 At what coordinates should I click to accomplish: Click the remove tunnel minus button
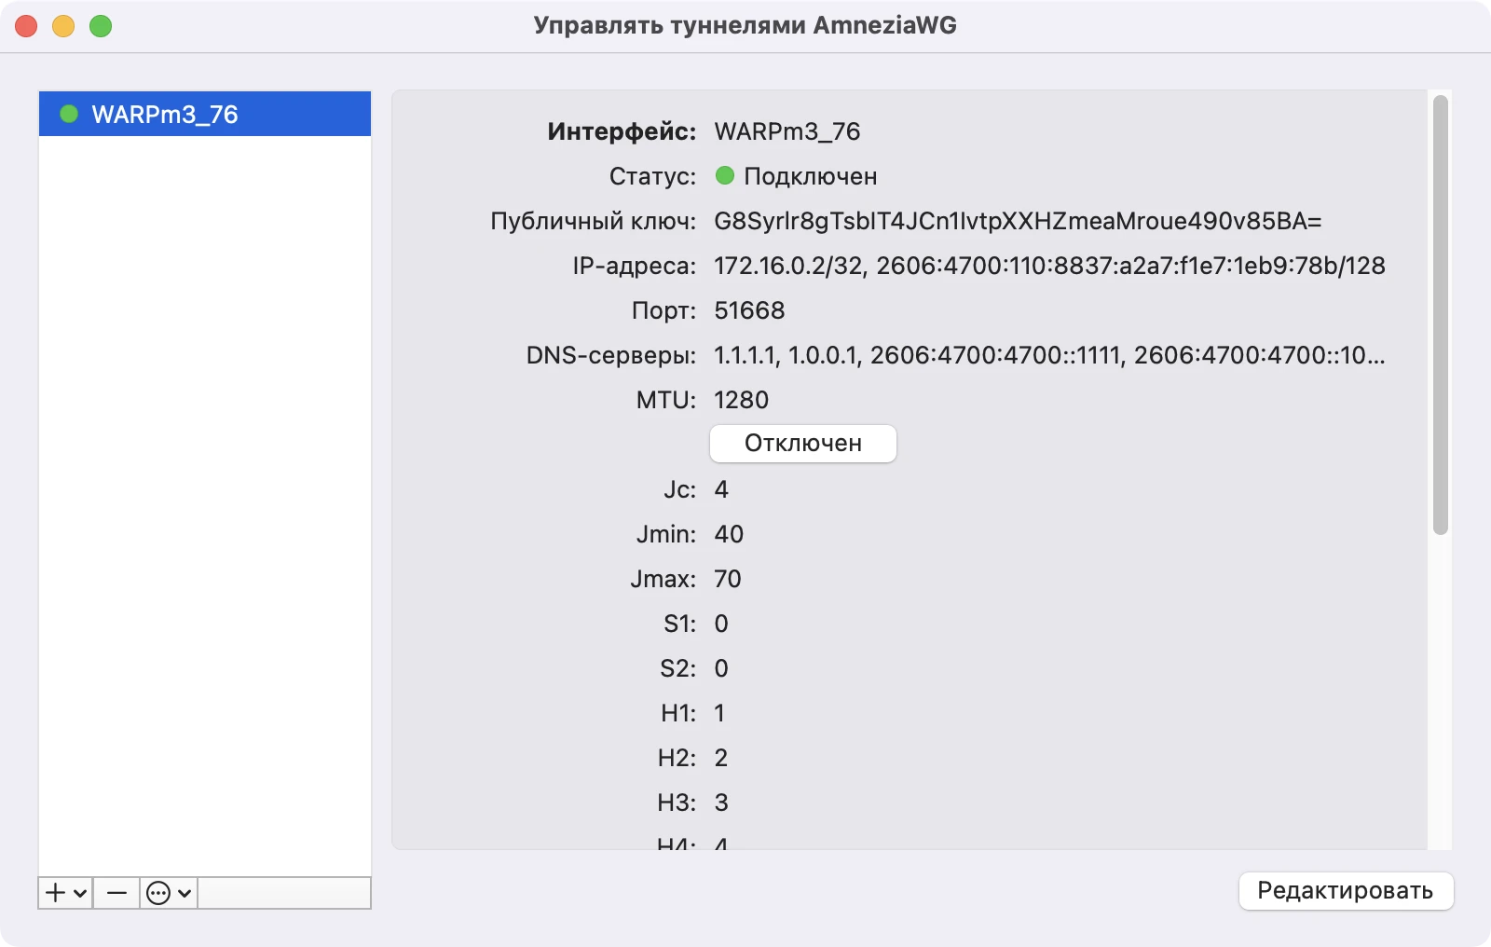[116, 893]
